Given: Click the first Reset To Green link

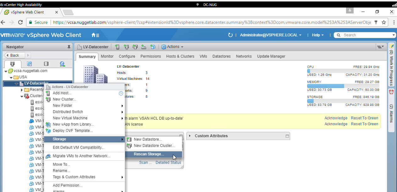Looking at the screenshot, I should [x=364, y=118].
